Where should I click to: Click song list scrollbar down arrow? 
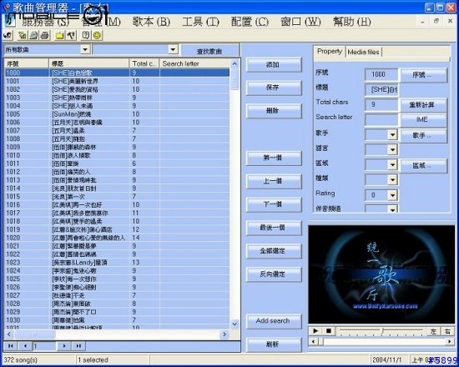coord(235,324)
